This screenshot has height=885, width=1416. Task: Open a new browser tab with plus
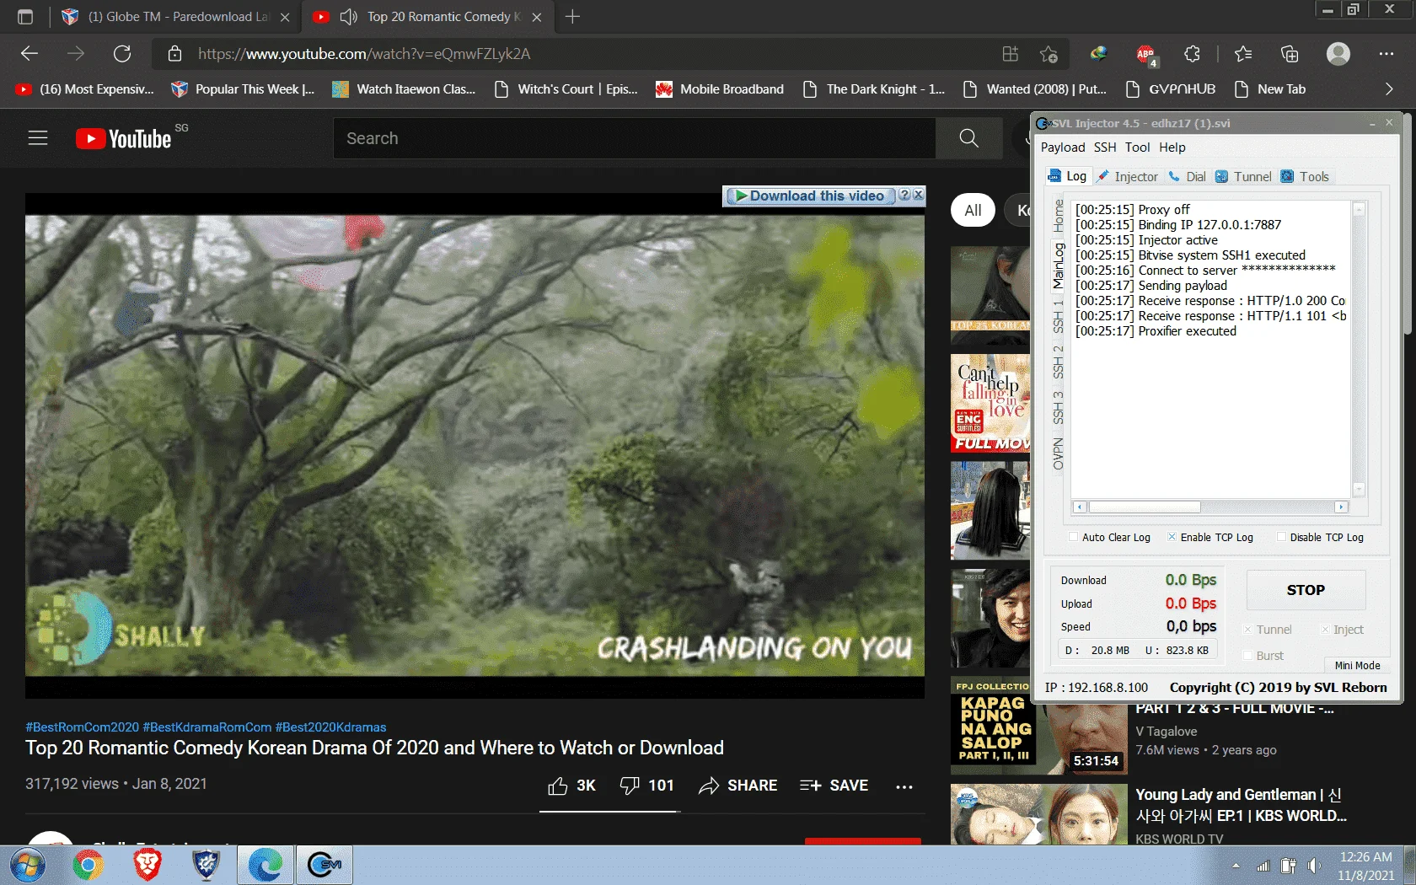(x=573, y=16)
